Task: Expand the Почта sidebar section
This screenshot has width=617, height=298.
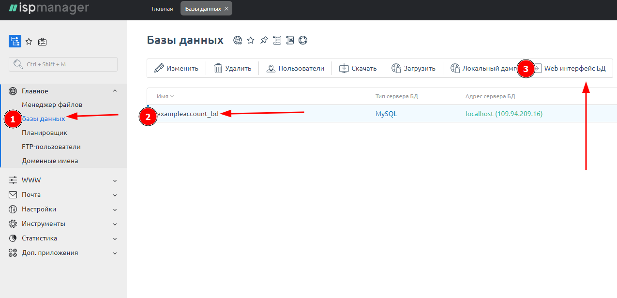Action: click(x=115, y=195)
